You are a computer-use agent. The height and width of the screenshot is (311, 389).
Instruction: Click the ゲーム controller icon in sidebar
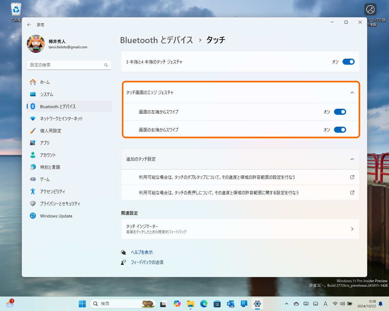[x=33, y=179]
